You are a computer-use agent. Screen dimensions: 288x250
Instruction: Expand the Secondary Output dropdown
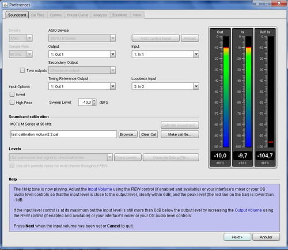(82, 70)
